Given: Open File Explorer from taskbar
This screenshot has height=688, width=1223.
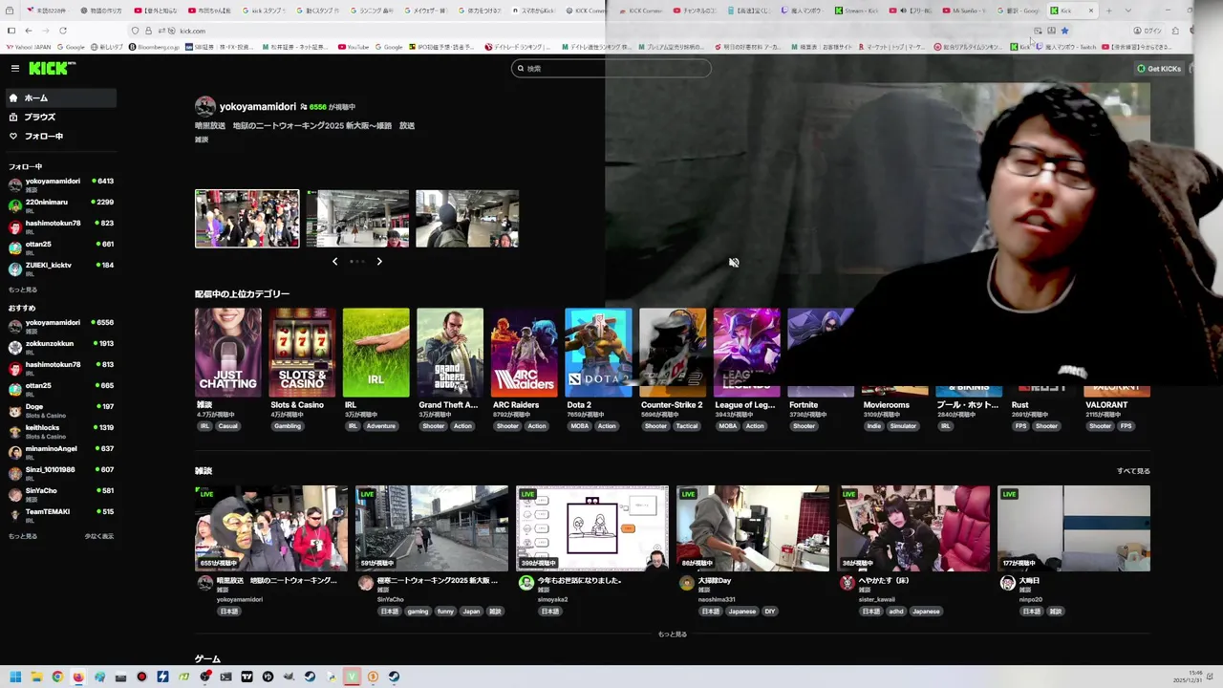Looking at the screenshot, I should point(36,677).
